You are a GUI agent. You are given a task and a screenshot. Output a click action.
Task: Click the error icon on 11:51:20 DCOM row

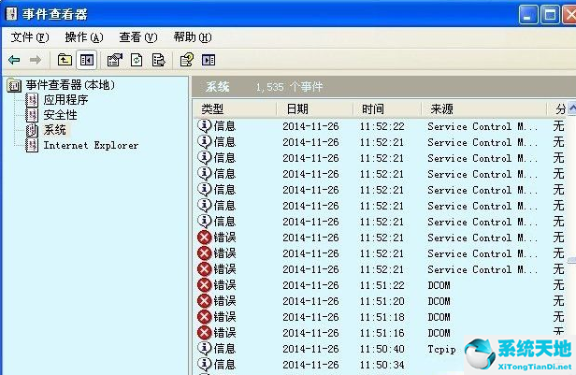pyautogui.click(x=204, y=301)
